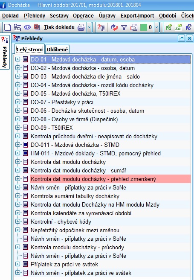Click the printer icon beside Tisk dokladu
This screenshot has height=280, width=194.
[81, 27]
